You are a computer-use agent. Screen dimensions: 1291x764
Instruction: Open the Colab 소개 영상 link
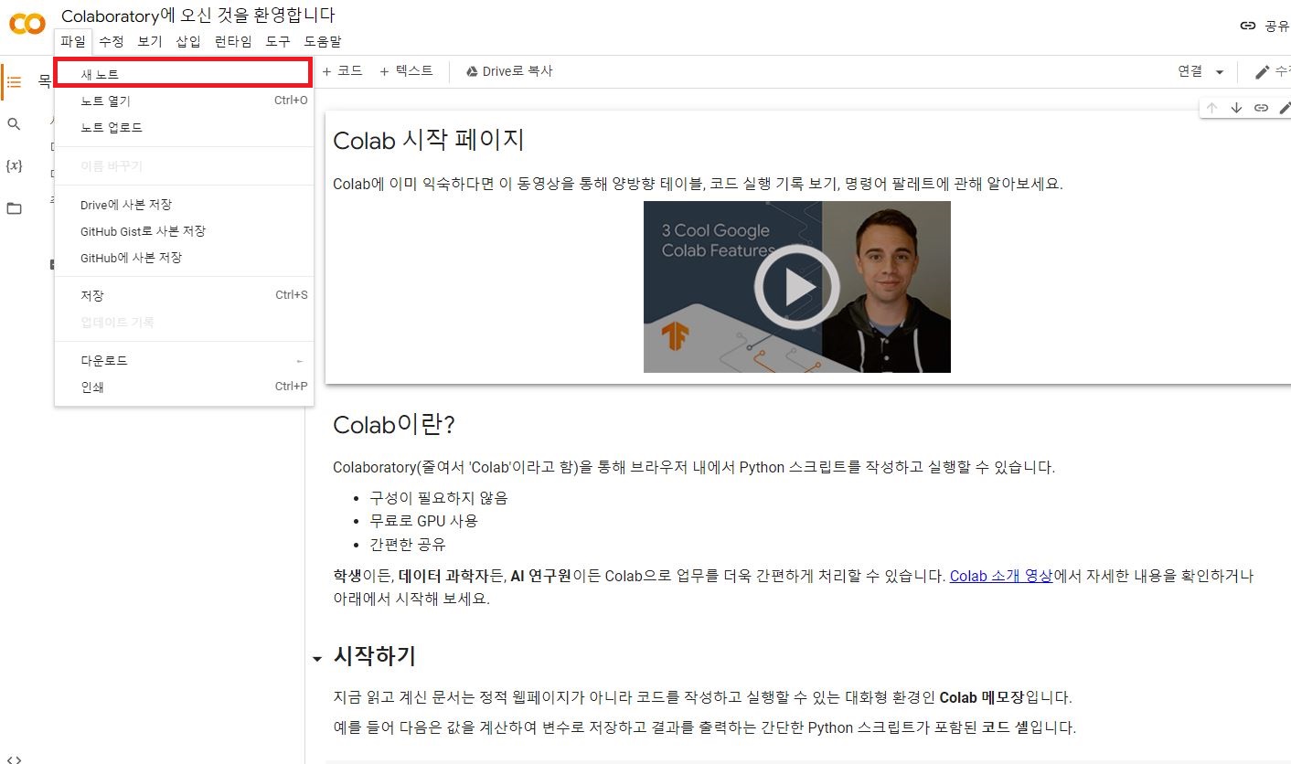click(x=1001, y=577)
